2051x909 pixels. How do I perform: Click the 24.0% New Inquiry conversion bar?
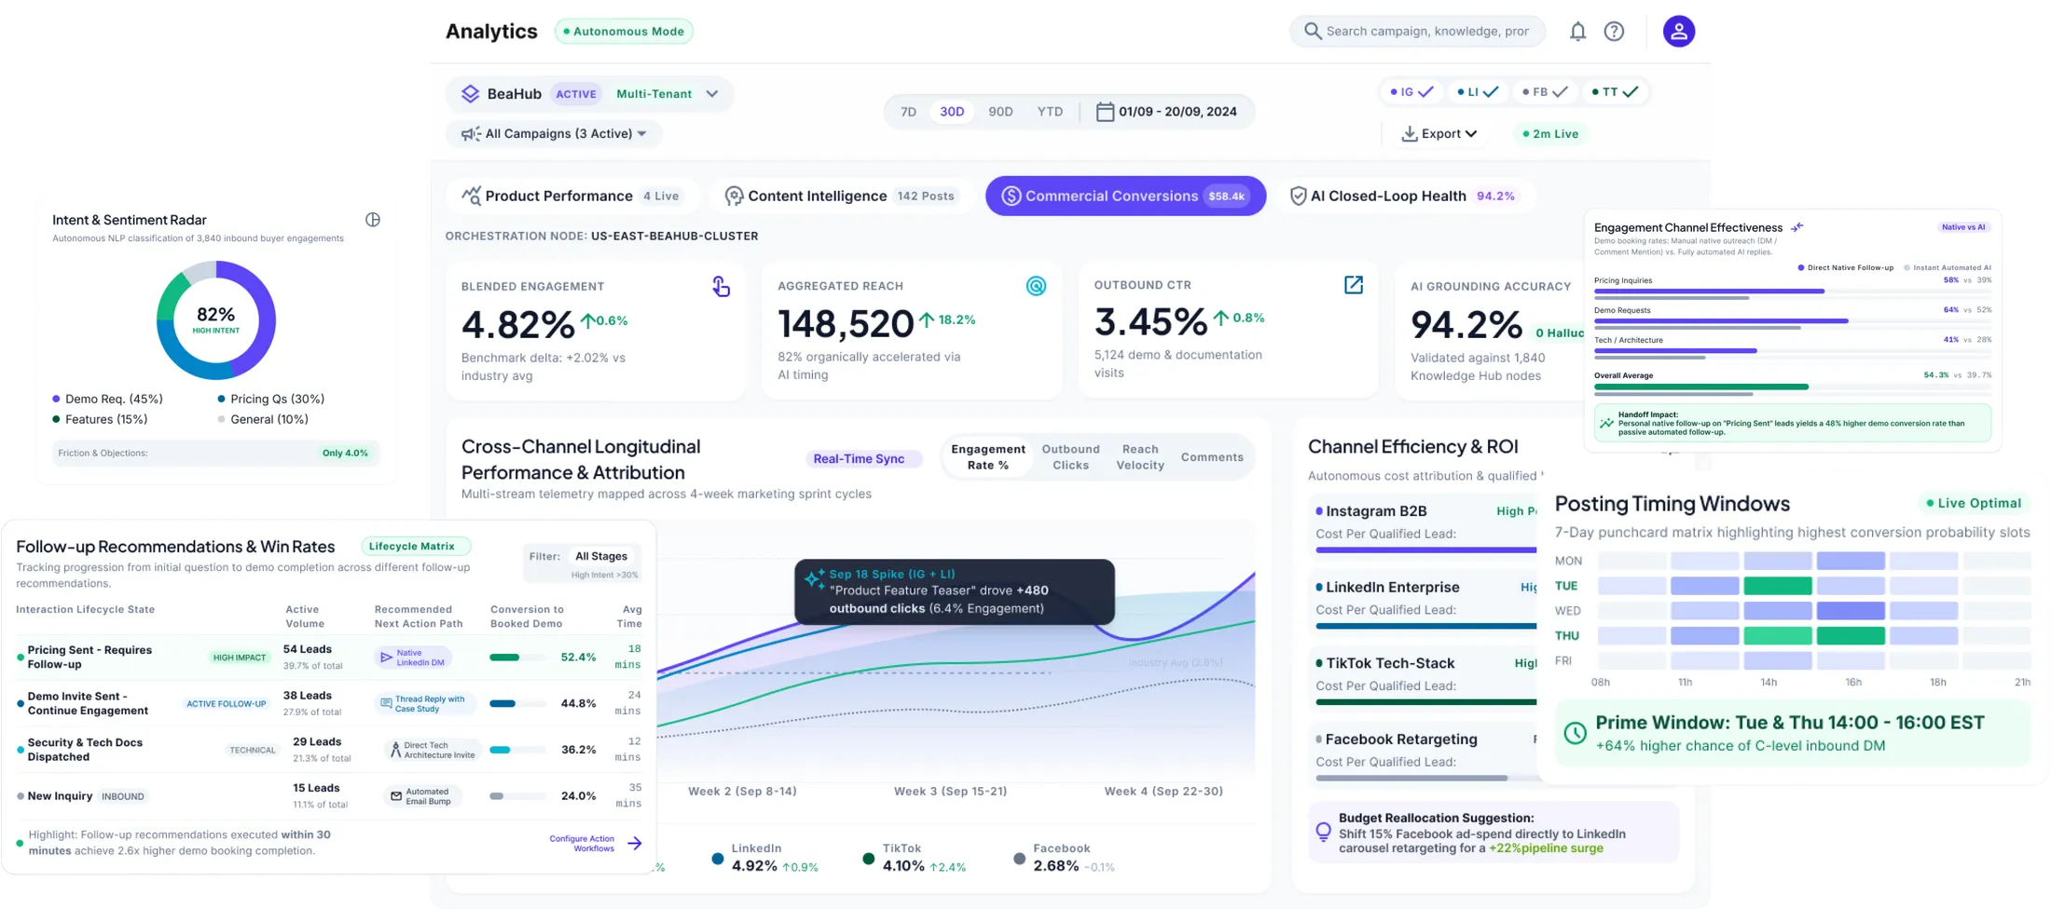[518, 796]
